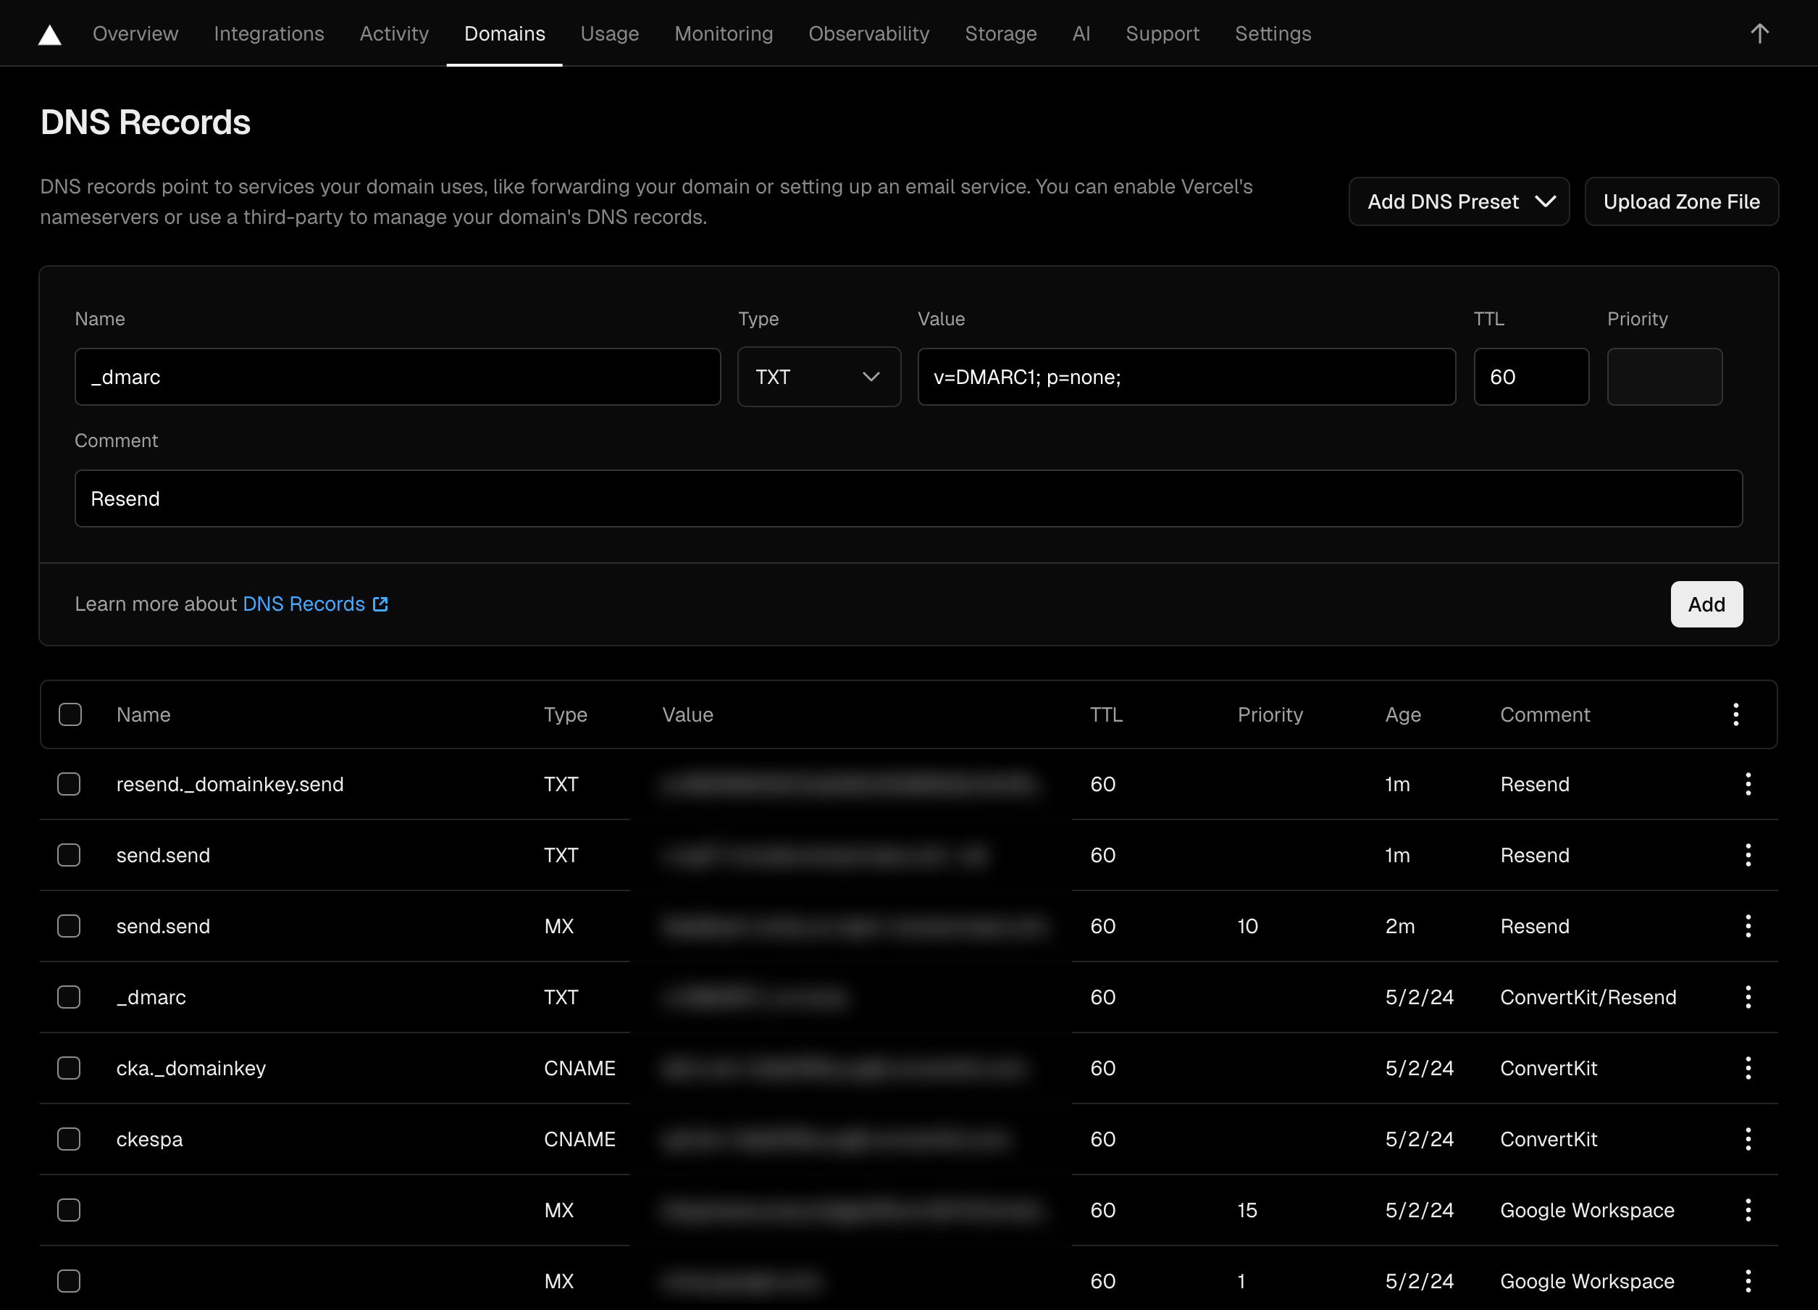Open the Usage tab

pyautogui.click(x=609, y=33)
